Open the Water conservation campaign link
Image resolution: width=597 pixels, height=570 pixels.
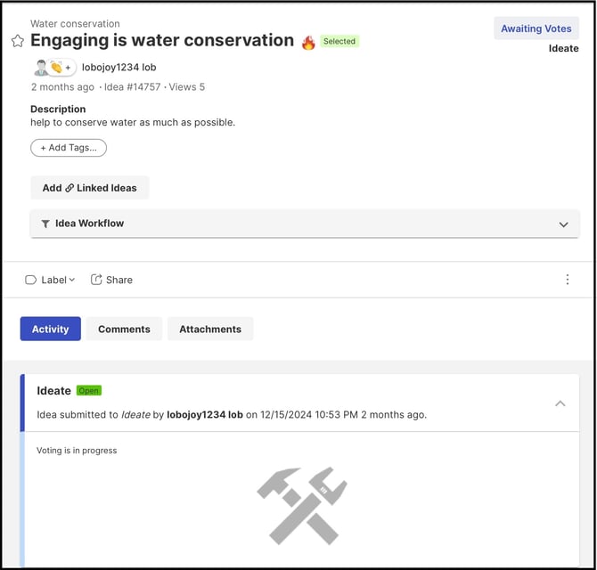pyautogui.click(x=75, y=24)
